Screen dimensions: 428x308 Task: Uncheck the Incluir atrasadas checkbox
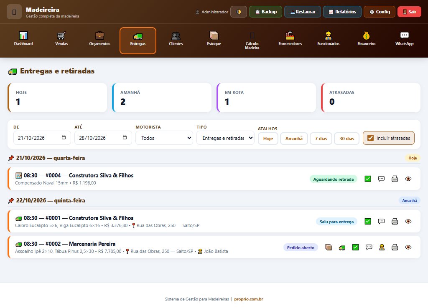pos(370,138)
